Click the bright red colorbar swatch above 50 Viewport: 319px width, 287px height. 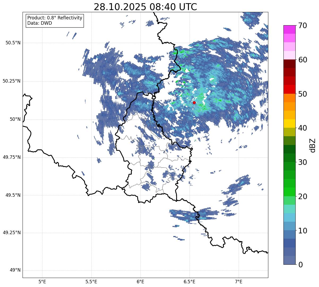click(289, 89)
